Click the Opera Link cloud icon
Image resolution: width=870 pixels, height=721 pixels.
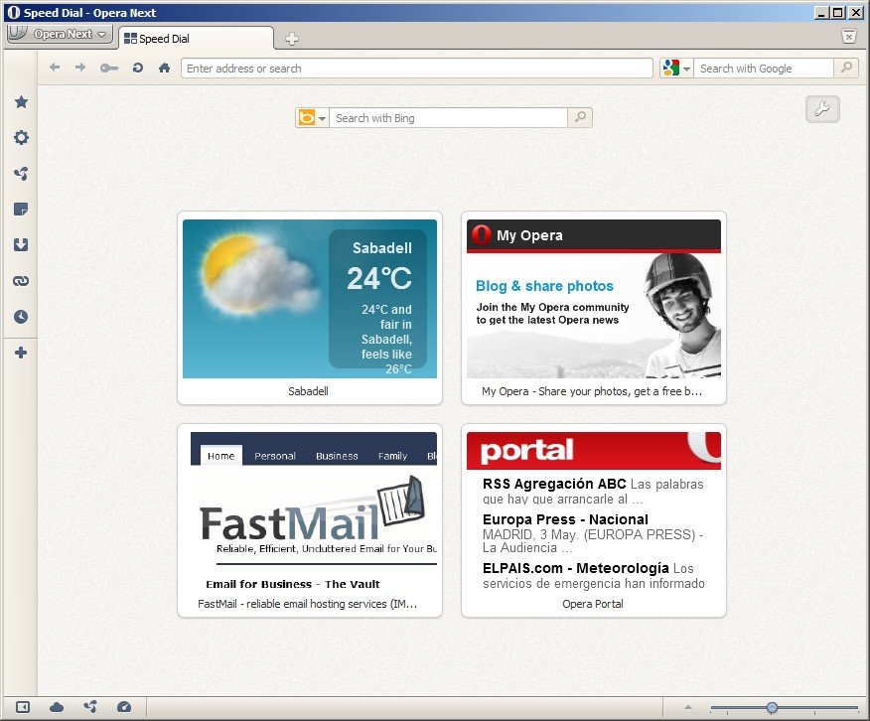tap(57, 707)
